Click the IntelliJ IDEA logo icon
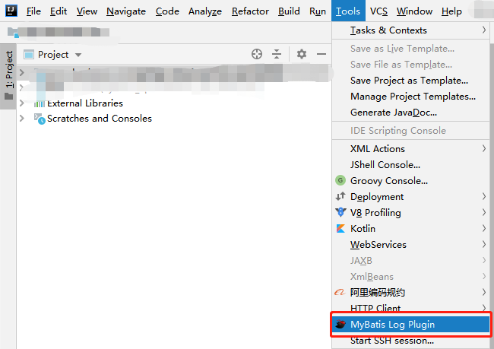Viewport: 494px width, 349px height. [x=11, y=11]
